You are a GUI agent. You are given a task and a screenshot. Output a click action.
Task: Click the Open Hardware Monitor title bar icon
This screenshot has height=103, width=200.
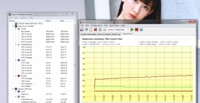10,14
